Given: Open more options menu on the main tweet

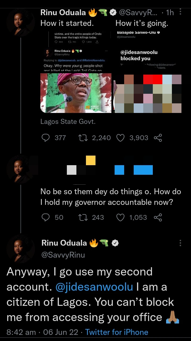Looking at the screenshot, I should 180,243.
